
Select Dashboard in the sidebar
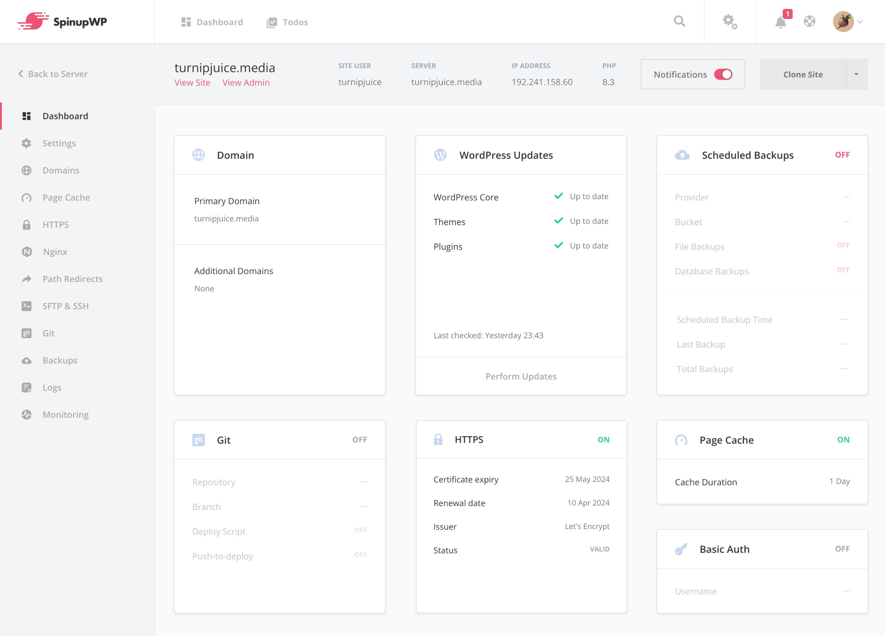point(65,116)
